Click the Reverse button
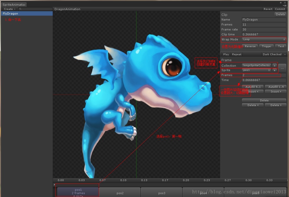Viewport: 289px width, 197px height. point(250,46)
